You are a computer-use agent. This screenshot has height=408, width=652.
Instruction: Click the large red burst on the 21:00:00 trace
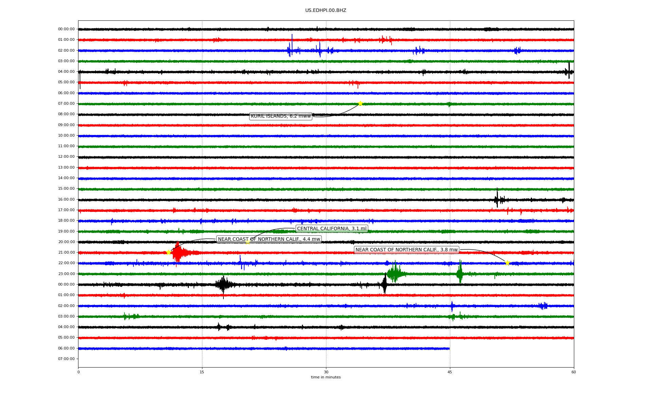(178, 253)
